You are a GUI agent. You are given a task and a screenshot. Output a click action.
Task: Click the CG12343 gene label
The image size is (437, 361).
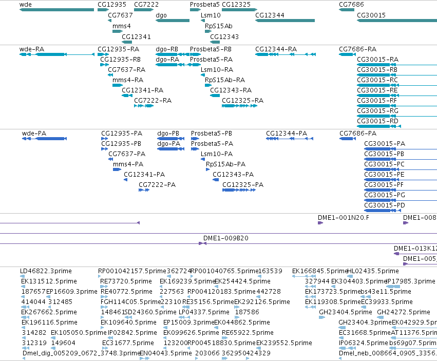tap(224, 37)
